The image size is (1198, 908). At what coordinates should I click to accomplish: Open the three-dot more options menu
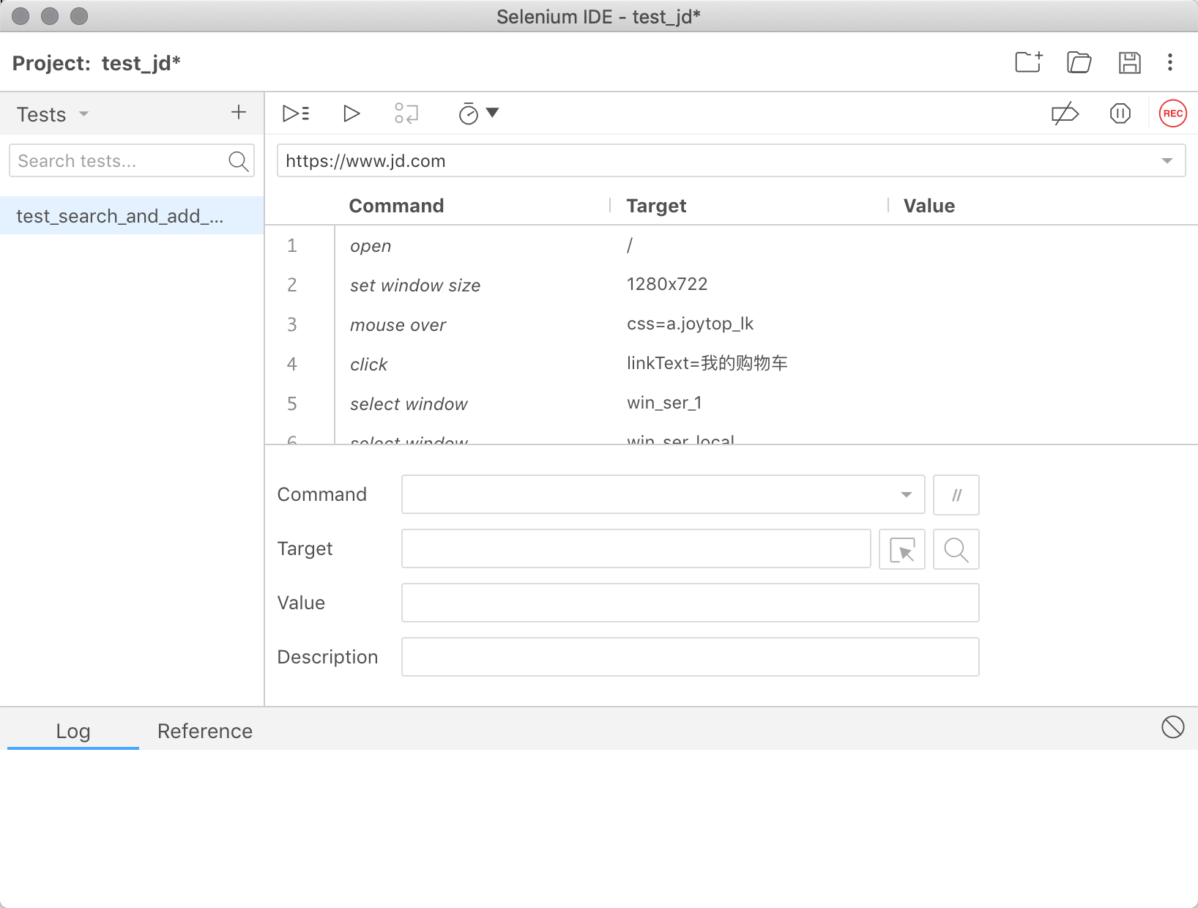pyautogui.click(x=1170, y=63)
